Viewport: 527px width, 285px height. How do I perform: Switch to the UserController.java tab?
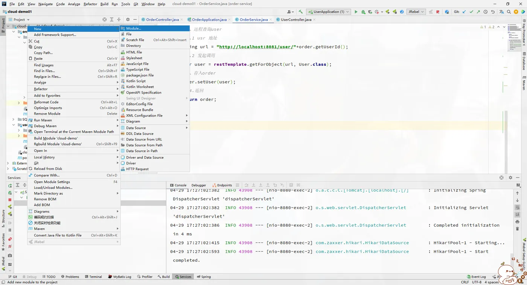click(296, 20)
